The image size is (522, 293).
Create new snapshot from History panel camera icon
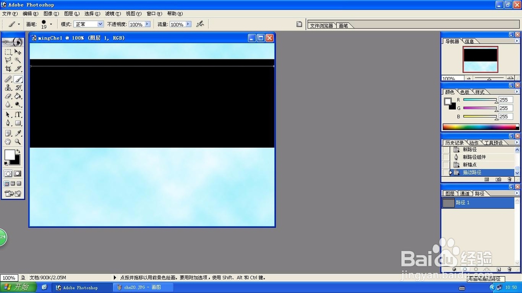pyautogui.click(x=498, y=179)
